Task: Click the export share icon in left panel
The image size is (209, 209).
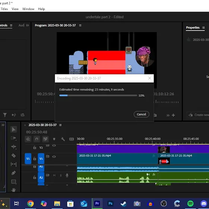Action: coord(22,115)
